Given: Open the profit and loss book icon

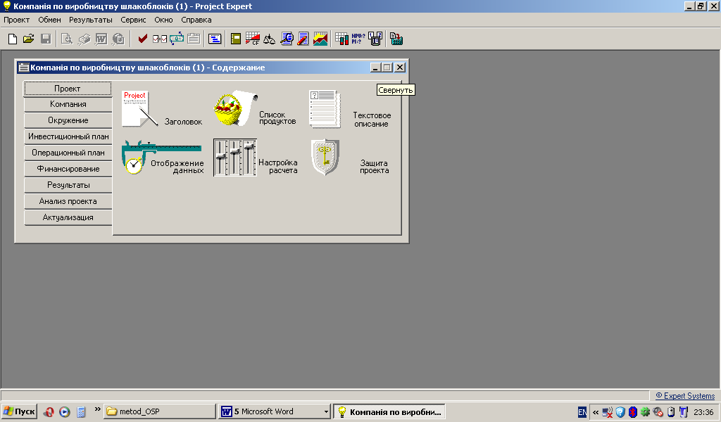Looking at the screenshot, I should [236, 39].
